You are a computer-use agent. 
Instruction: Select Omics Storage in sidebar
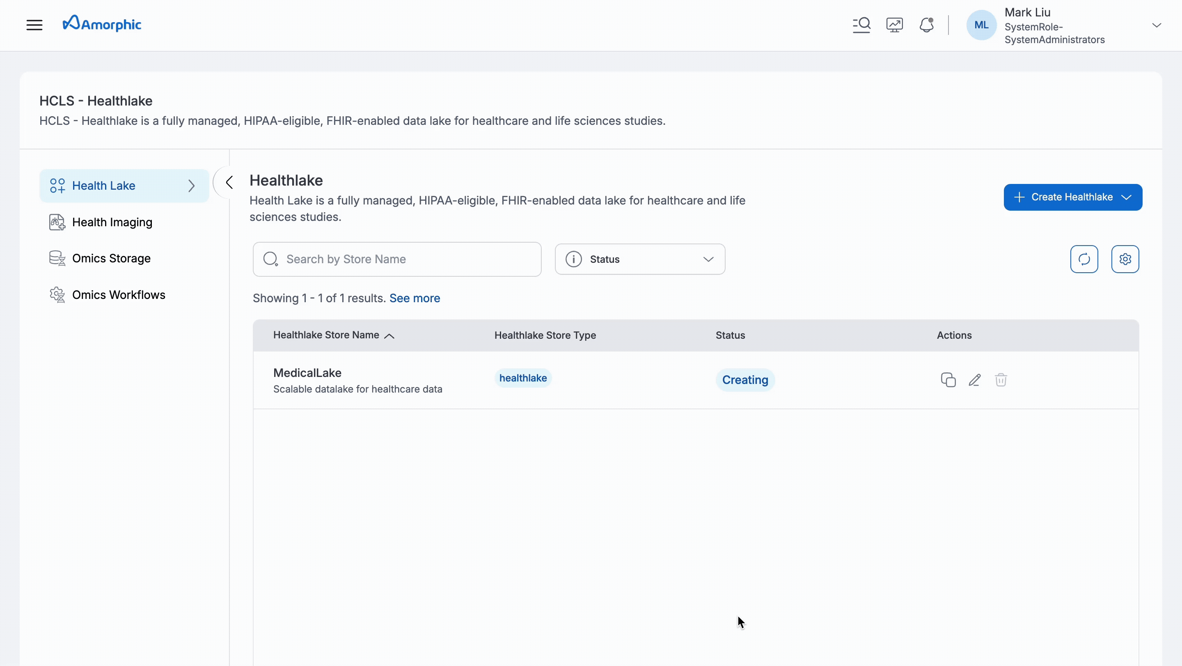point(111,258)
